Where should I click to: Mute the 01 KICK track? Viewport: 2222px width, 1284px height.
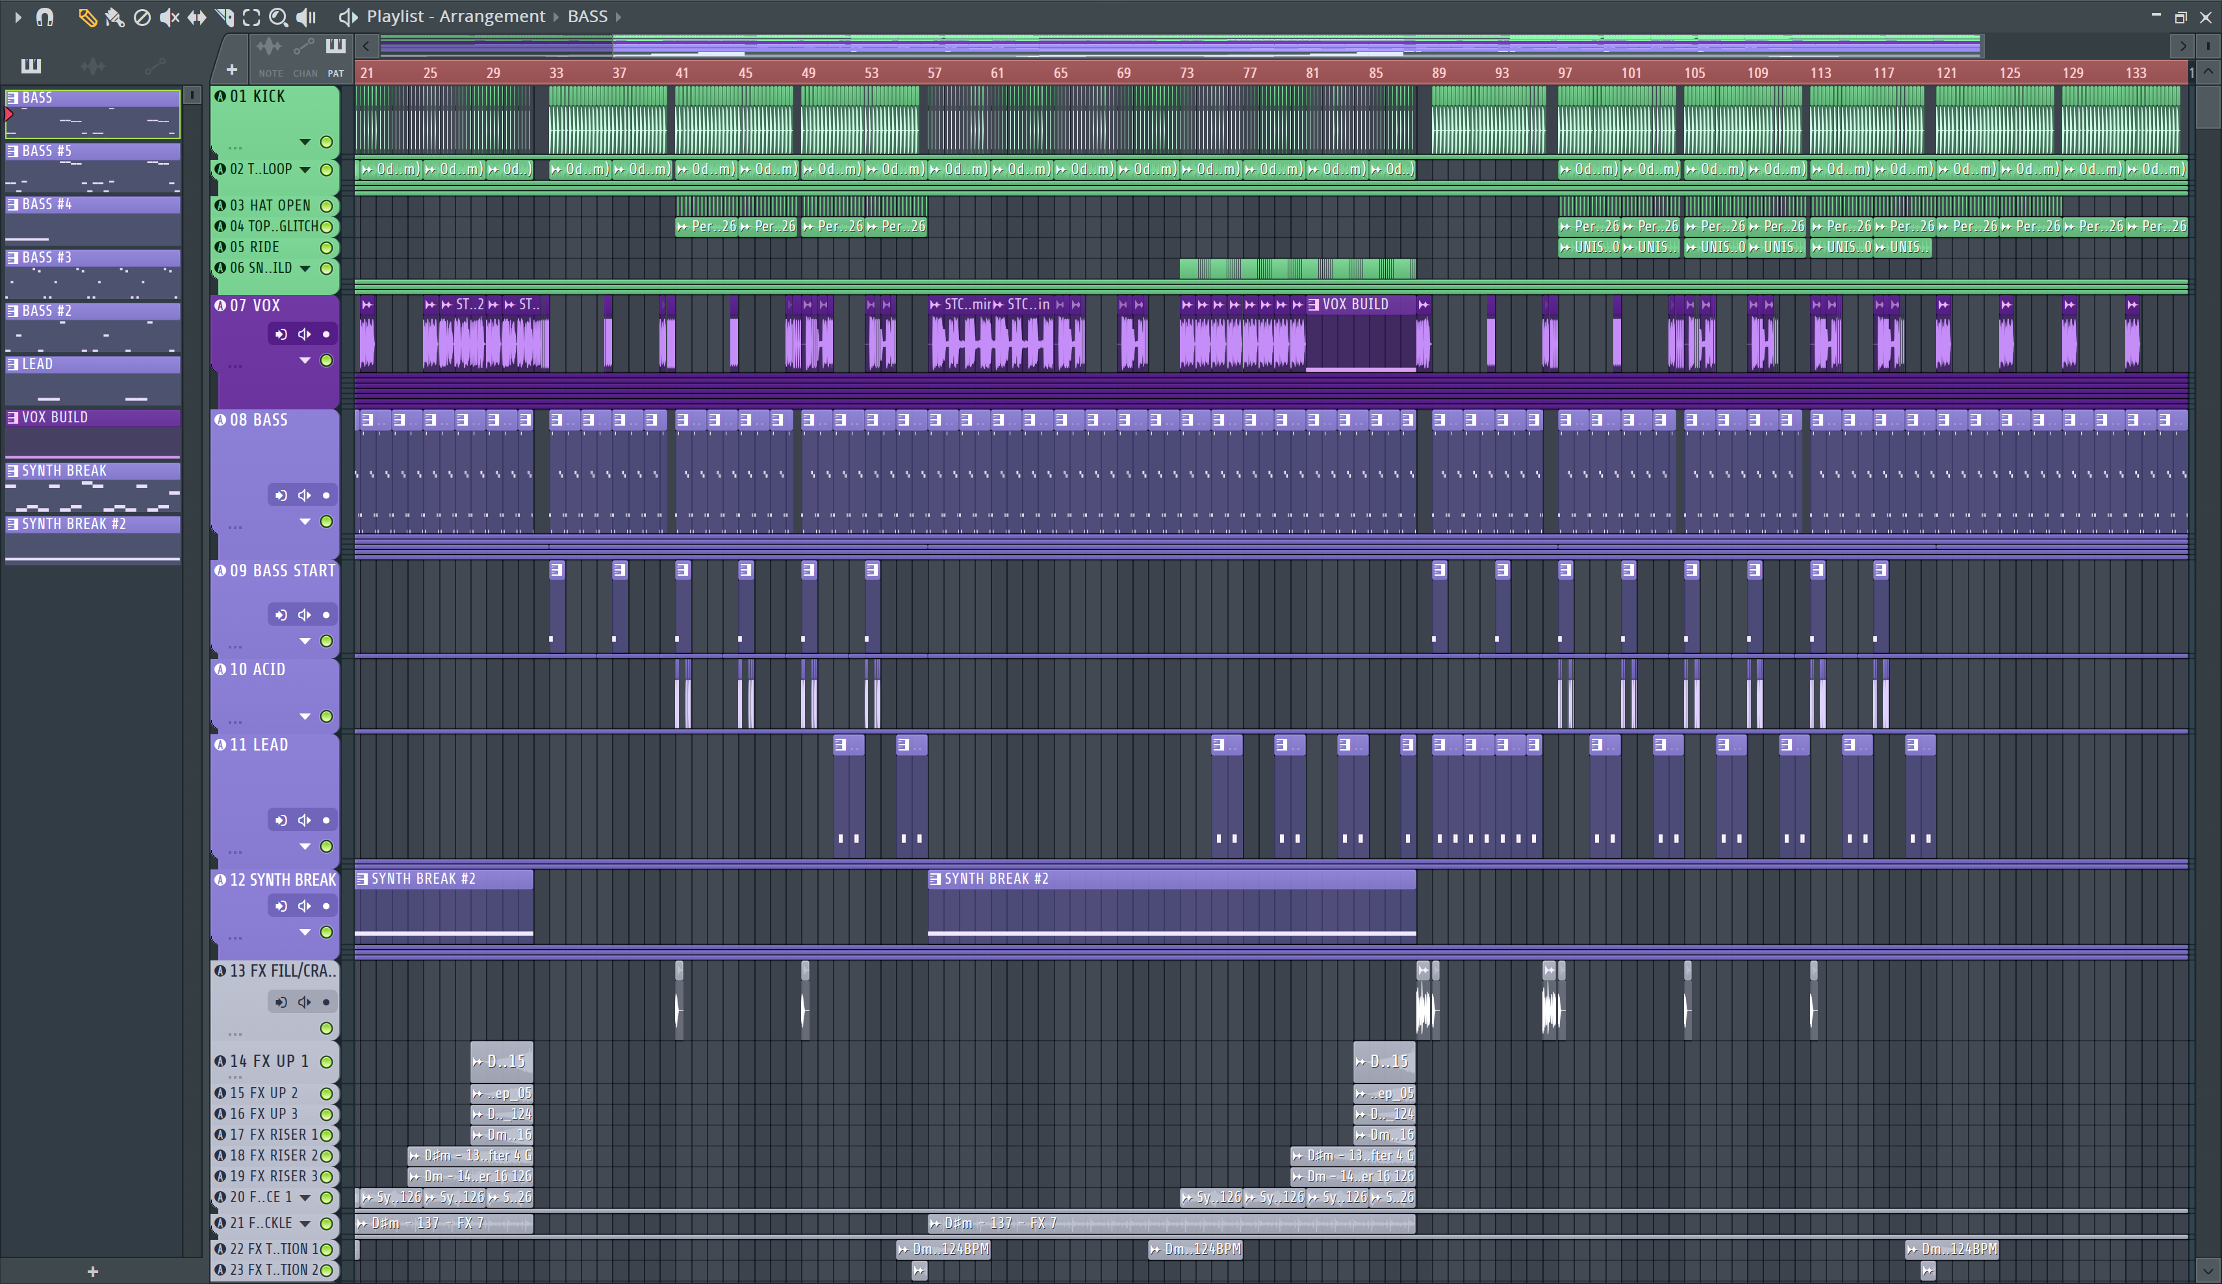(326, 142)
